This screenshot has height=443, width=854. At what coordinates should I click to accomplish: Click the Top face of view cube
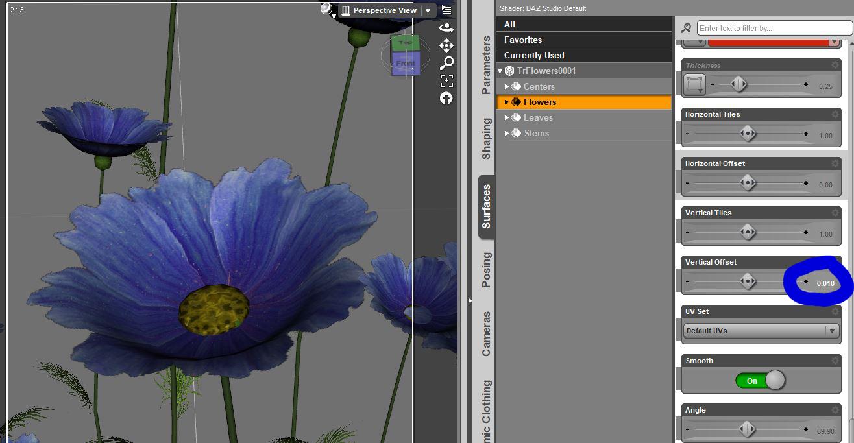(x=406, y=43)
